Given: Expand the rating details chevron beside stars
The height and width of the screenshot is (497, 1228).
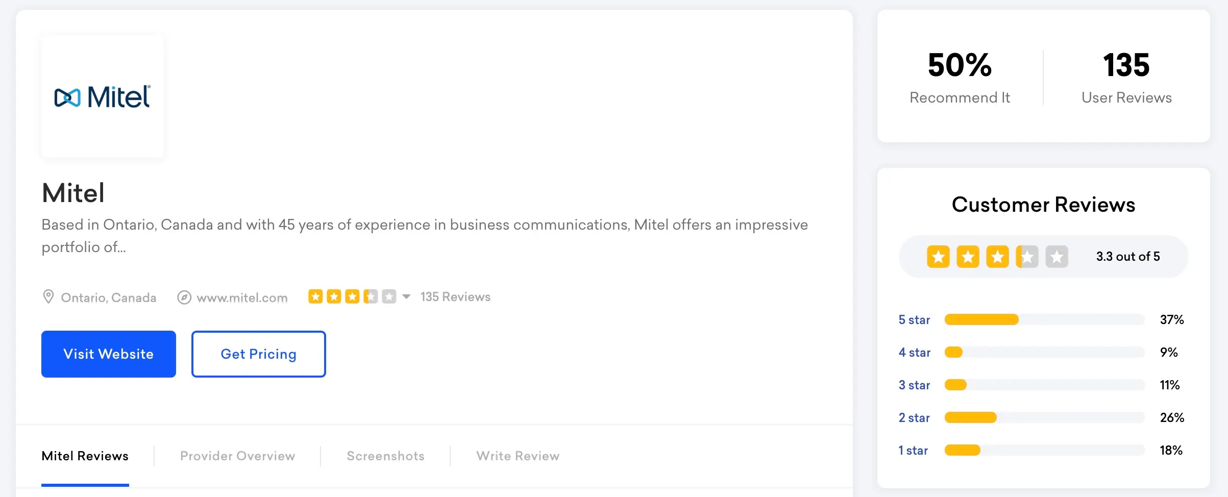Looking at the screenshot, I should (x=406, y=296).
